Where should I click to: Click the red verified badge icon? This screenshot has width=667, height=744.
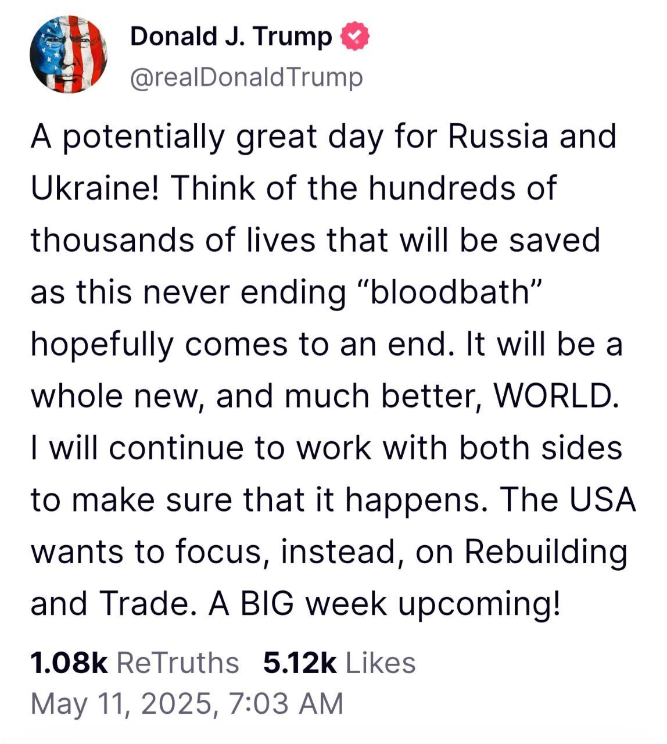(355, 37)
